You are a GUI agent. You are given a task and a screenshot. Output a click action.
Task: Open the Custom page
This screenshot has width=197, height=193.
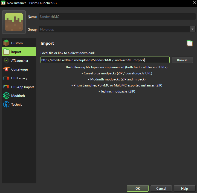(19, 43)
